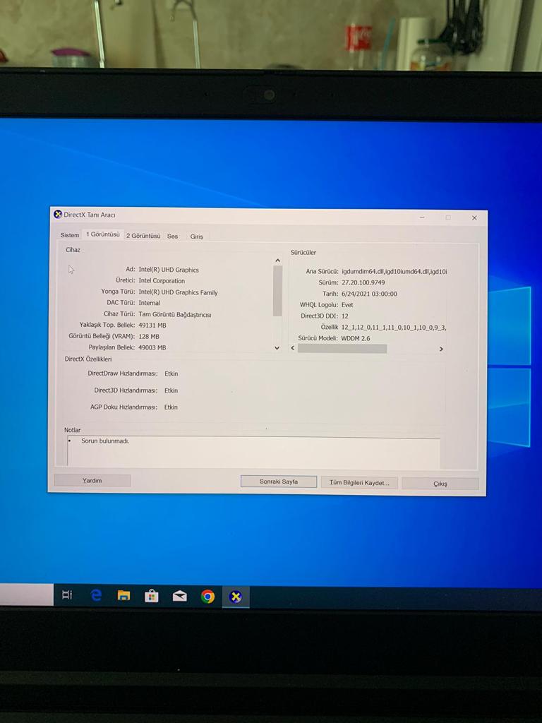Image resolution: width=542 pixels, height=723 pixels.
Task: Open Task View from the taskbar
Action: pos(67,594)
